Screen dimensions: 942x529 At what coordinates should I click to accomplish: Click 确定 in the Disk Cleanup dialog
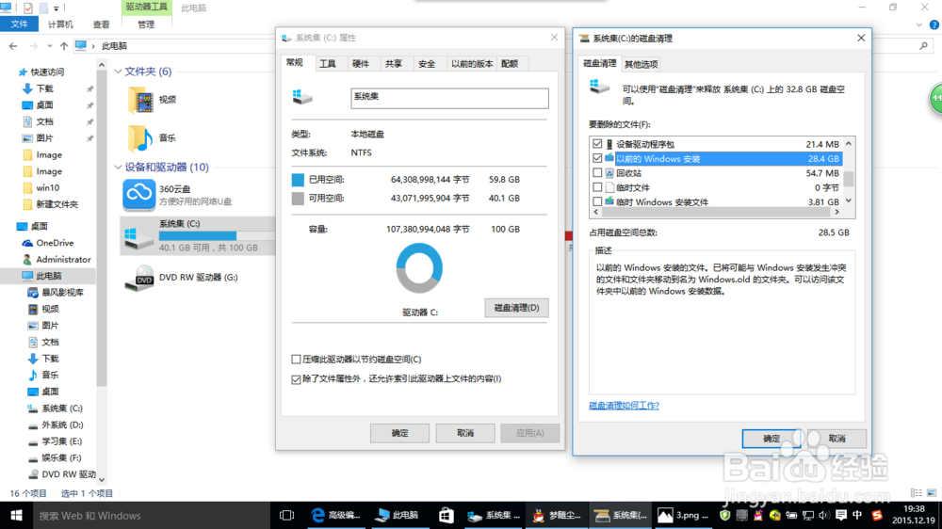pyautogui.click(x=771, y=439)
